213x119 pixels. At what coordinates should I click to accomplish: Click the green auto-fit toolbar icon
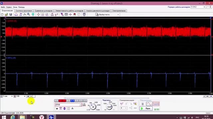click(33, 15)
